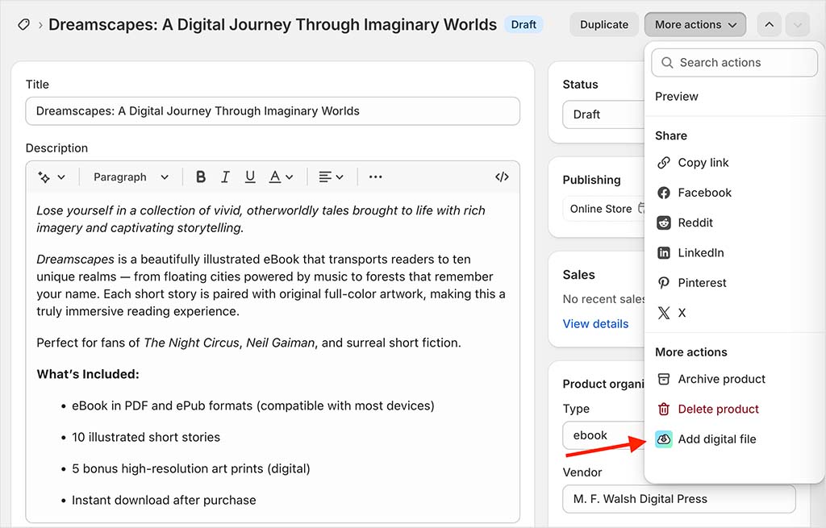
Task: Toggle underline formatting in description
Action: tap(250, 177)
